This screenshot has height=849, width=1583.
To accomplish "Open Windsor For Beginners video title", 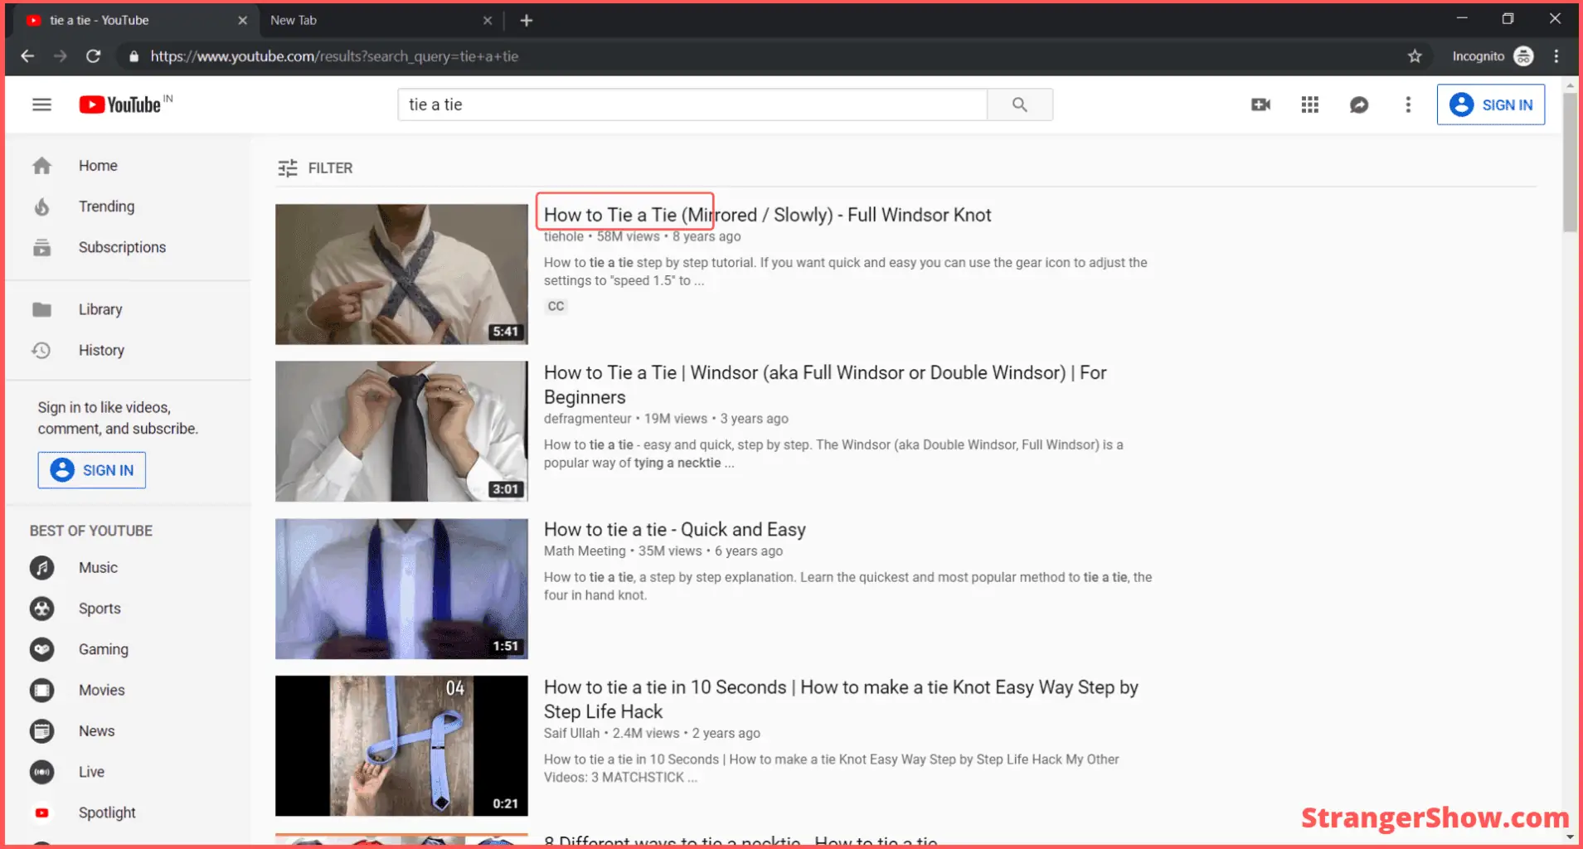I will (x=825, y=385).
